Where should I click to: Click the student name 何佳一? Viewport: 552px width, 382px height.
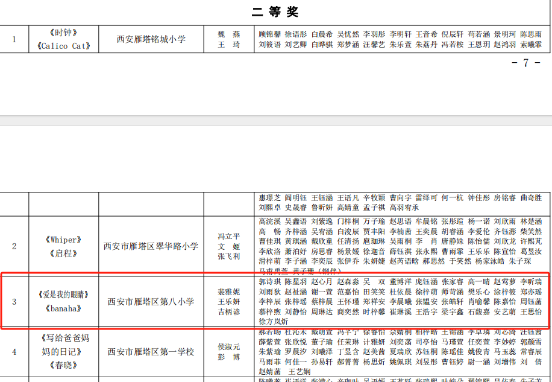click(296, 361)
